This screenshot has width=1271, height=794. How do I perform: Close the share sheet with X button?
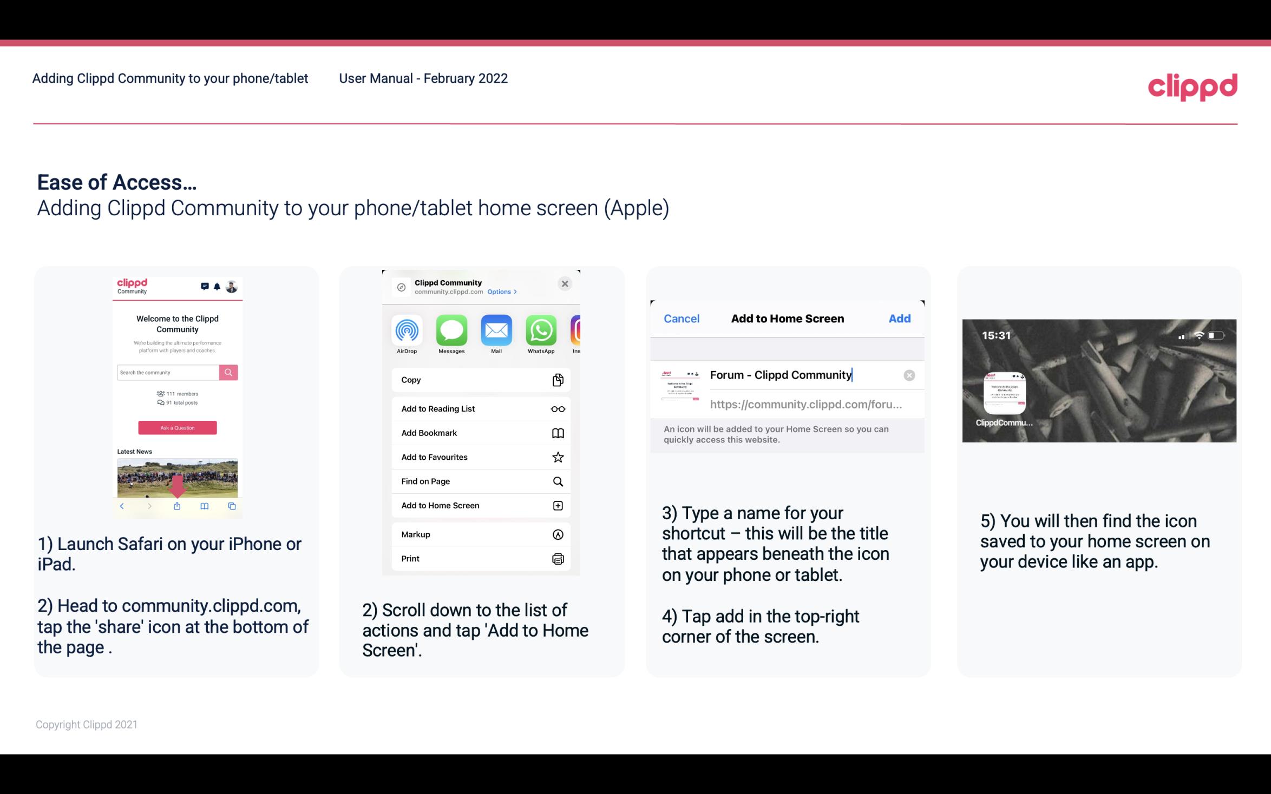pyautogui.click(x=566, y=283)
